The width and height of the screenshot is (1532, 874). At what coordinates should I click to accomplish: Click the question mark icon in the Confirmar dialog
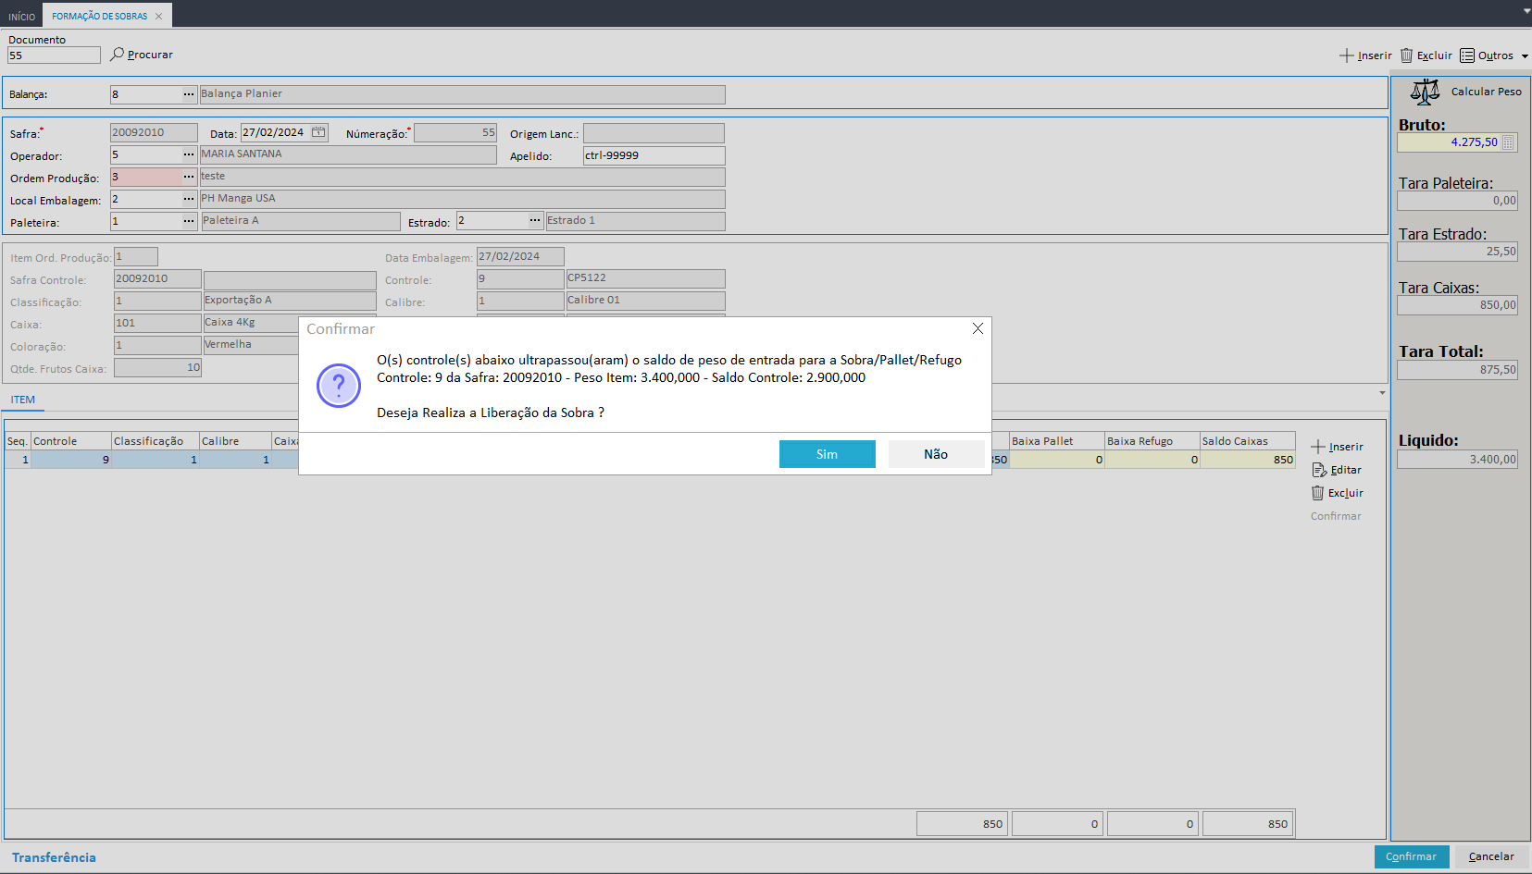pos(339,386)
